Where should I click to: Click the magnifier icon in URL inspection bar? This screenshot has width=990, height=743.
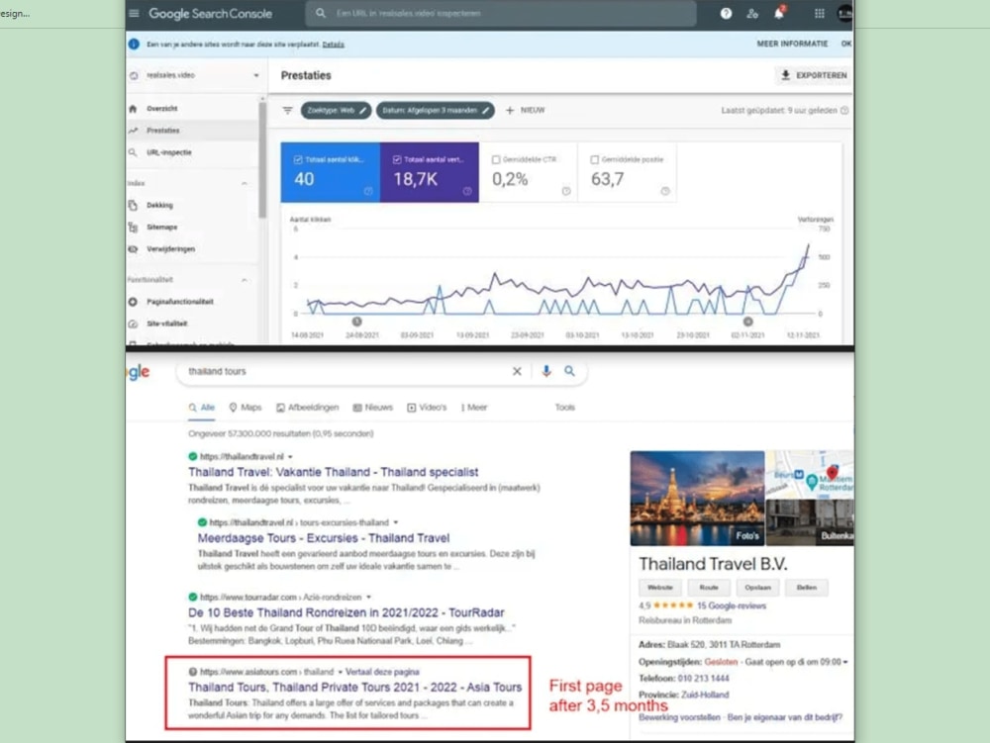click(x=321, y=13)
